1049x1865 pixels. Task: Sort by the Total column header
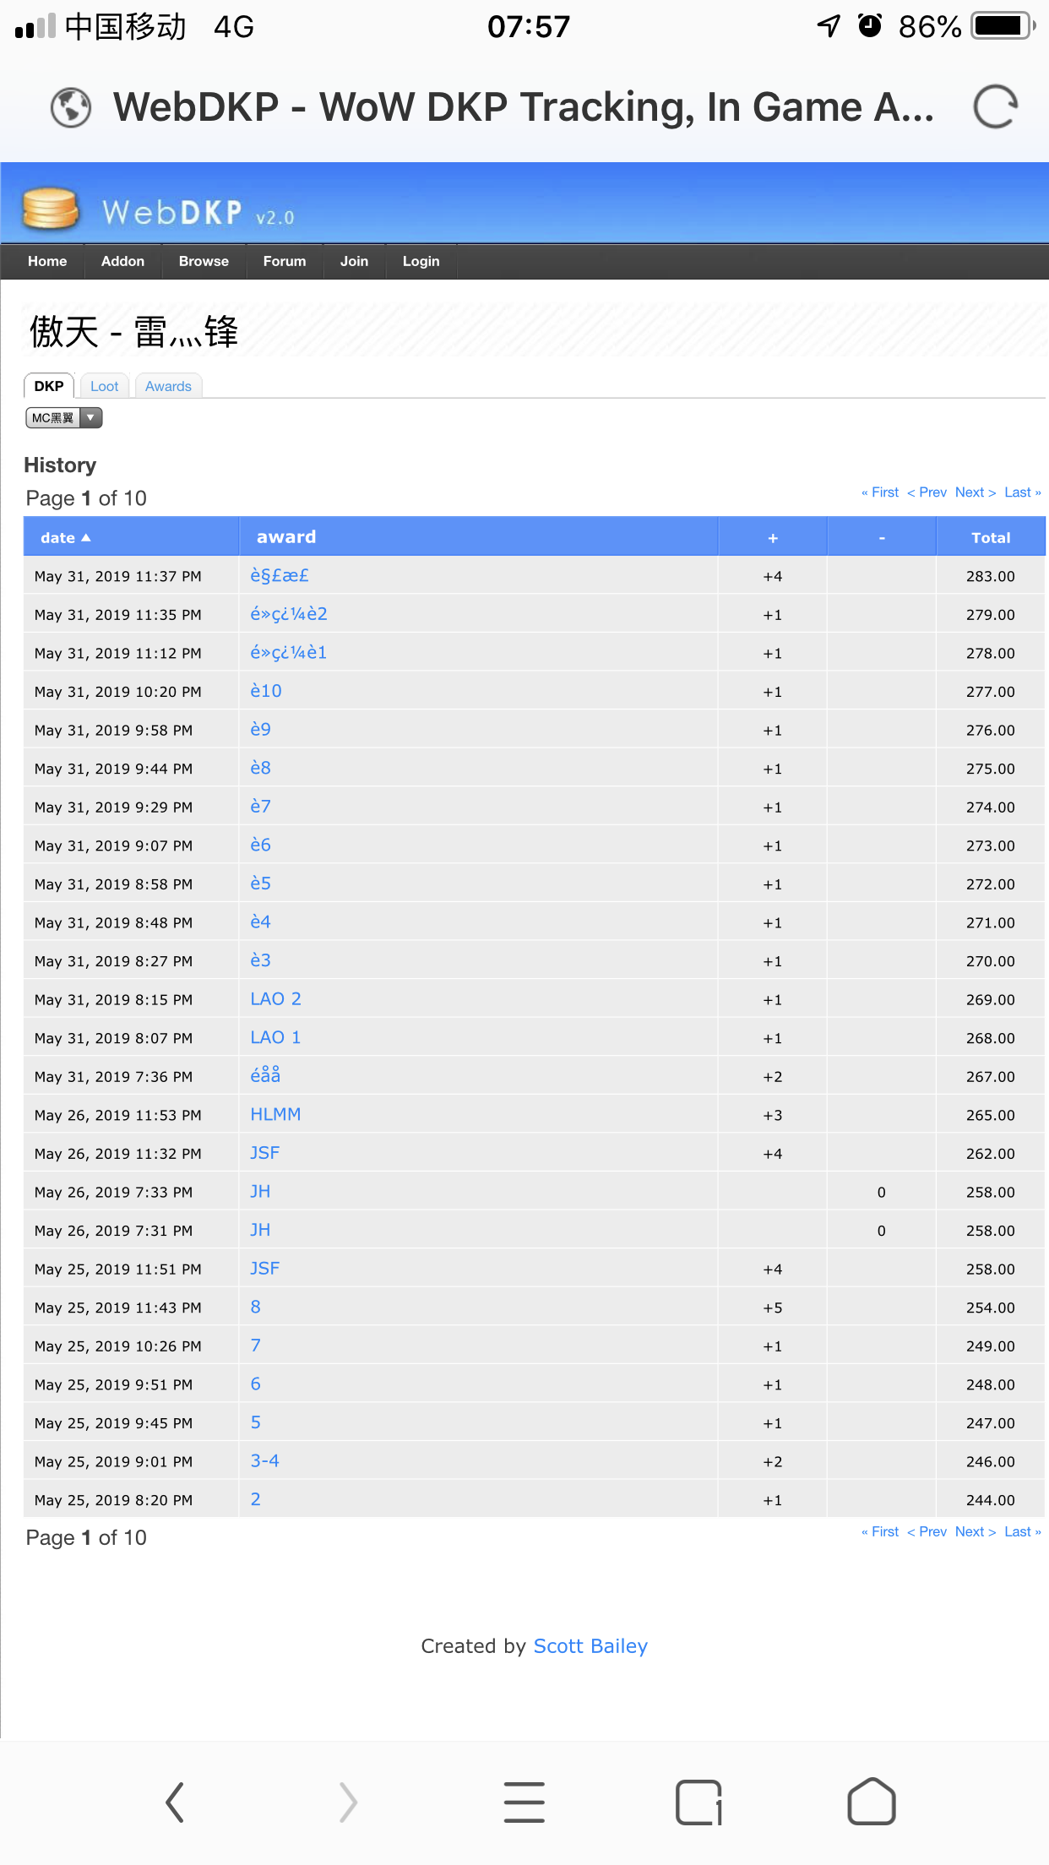point(990,538)
